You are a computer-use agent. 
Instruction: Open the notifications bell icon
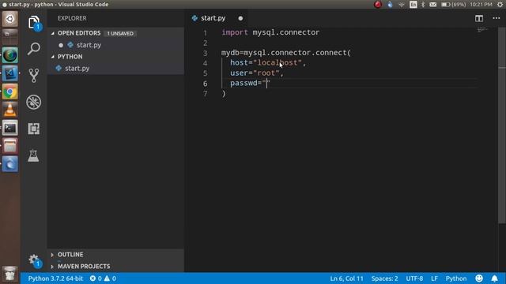tap(494, 278)
